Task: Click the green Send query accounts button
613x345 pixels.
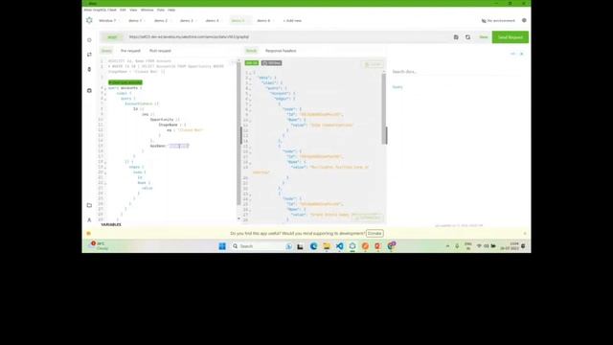Action: point(125,82)
